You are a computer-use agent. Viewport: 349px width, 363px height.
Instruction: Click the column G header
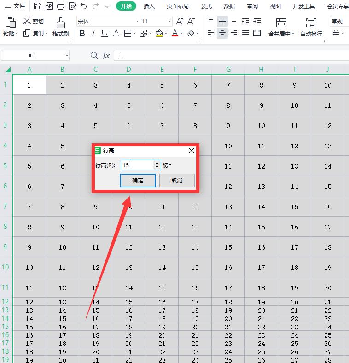pyautogui.click(x=228, y=70)
